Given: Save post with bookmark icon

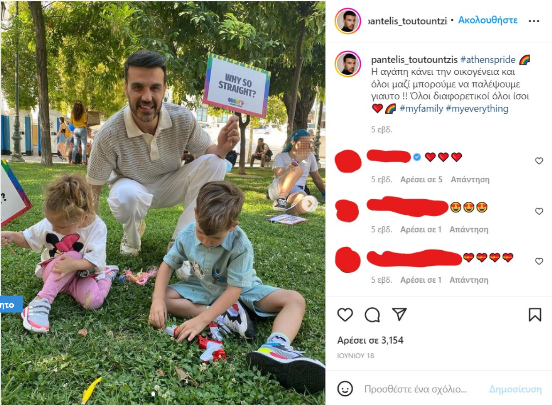Looking at the screenshot, I should 535,315.
